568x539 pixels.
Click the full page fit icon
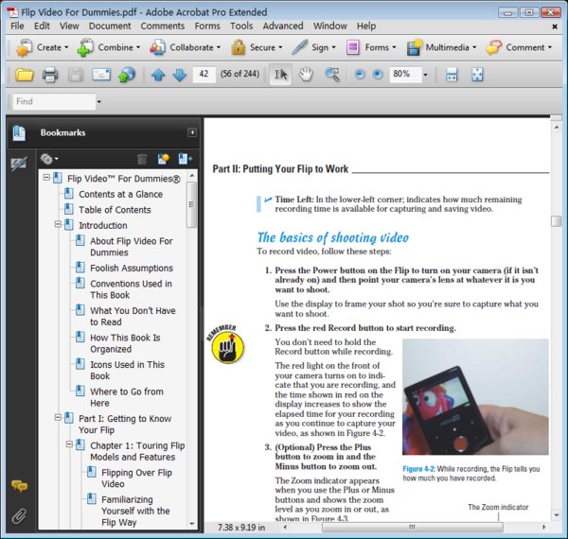click(477, 75)
